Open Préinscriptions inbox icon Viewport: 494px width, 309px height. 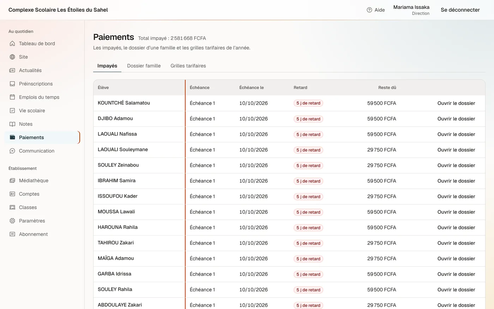pos(12,84)
